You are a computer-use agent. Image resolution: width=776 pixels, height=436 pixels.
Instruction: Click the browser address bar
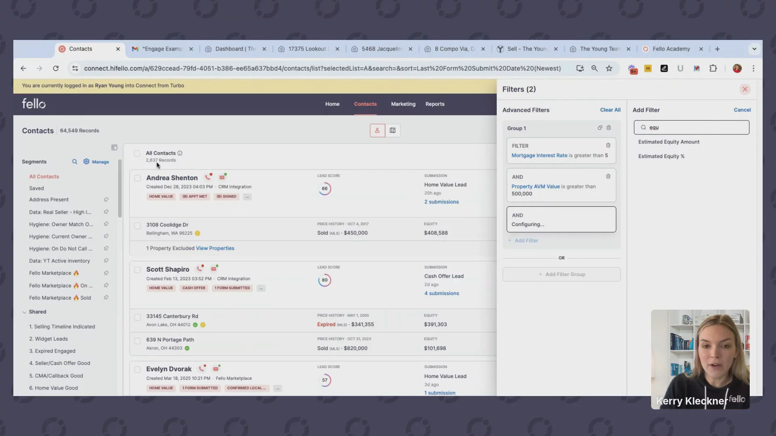[x=322, y=69]
